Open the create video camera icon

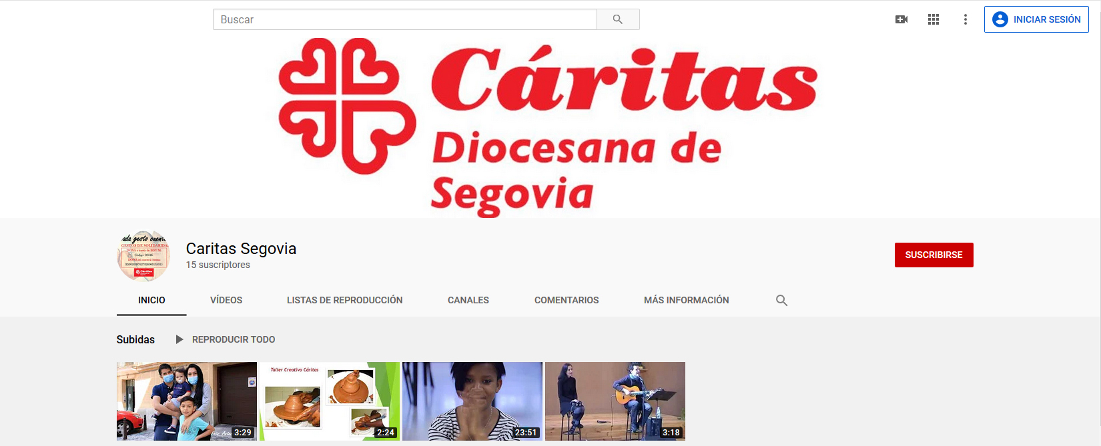pos(901,19)
